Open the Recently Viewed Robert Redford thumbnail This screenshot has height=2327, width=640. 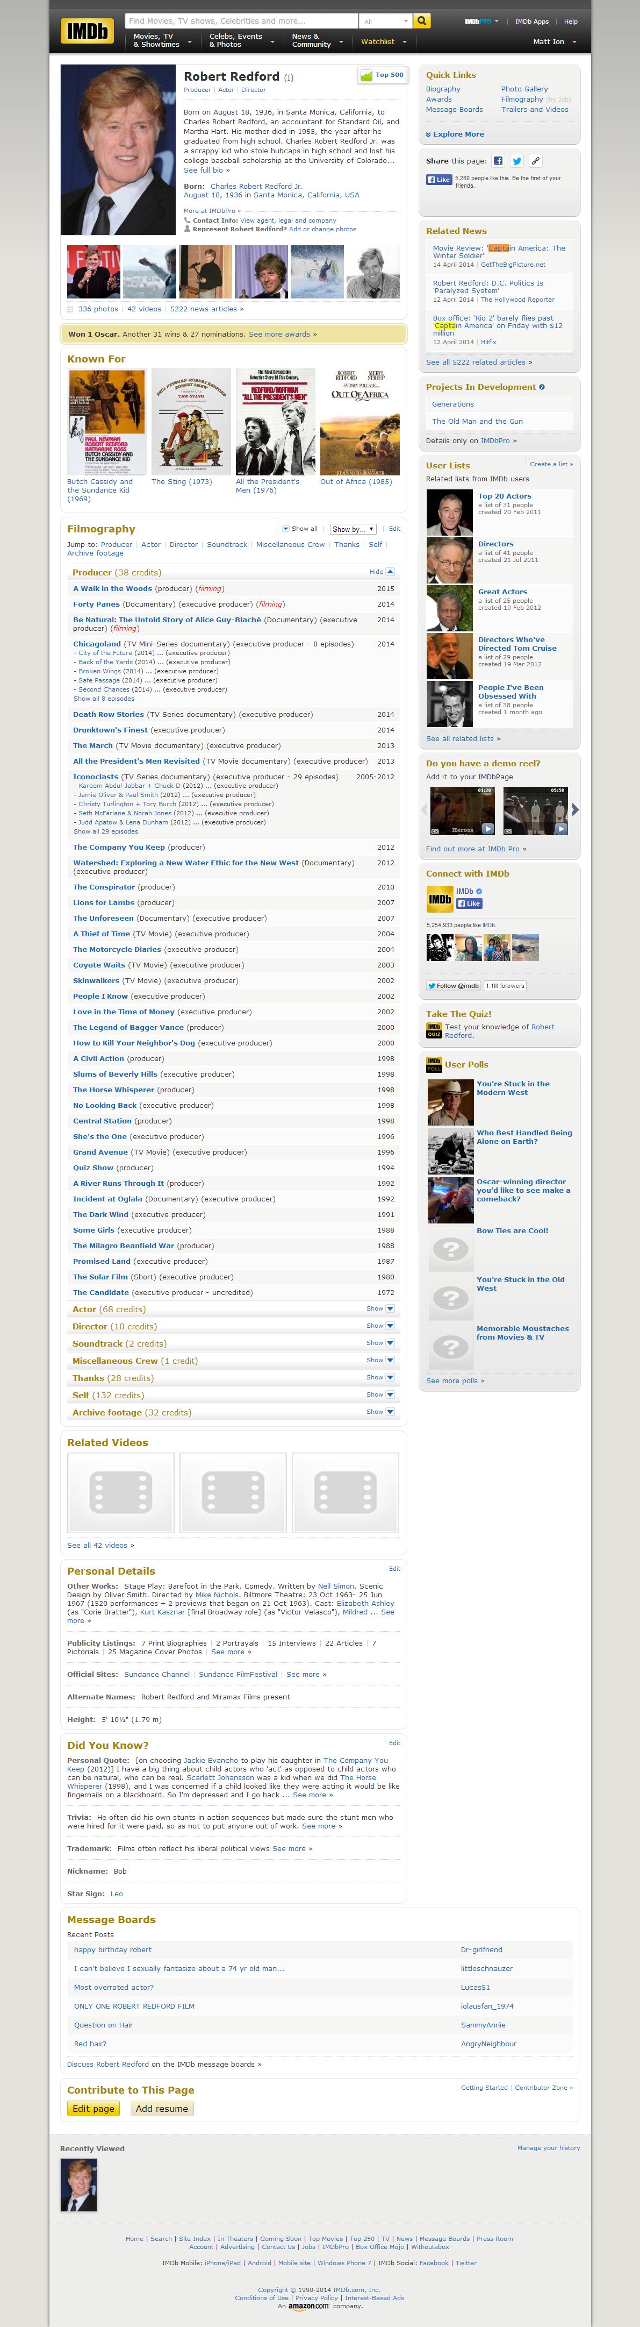click(x=78, y=2184)
